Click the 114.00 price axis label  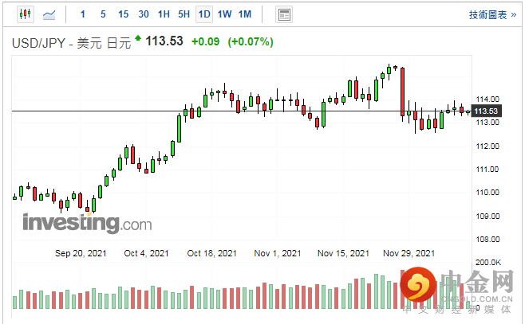(487, 100)
